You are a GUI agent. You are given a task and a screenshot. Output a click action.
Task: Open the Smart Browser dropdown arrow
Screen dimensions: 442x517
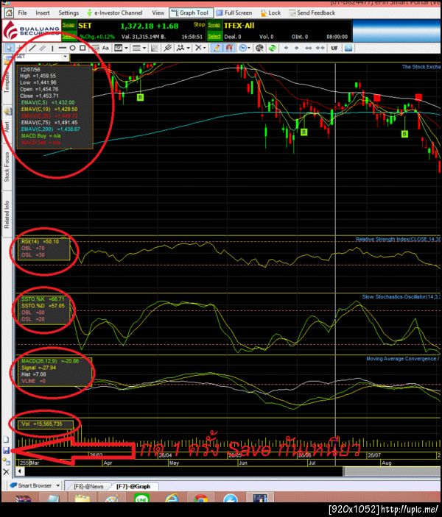(x=58, y=485)
